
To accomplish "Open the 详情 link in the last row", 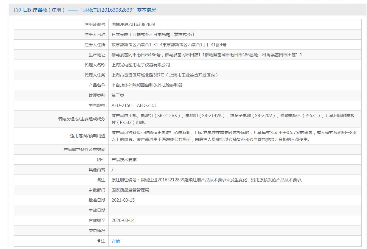I will click(x=116, y=241).
